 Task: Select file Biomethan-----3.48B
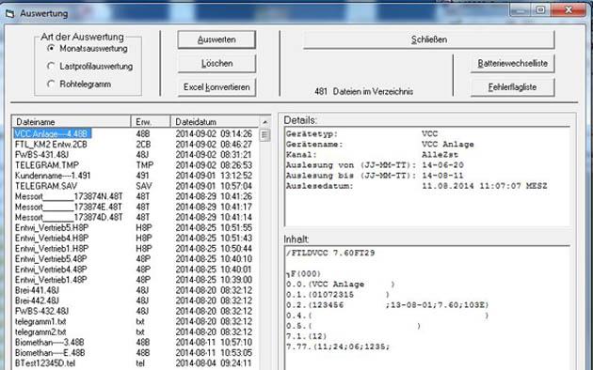click(50, 343)
